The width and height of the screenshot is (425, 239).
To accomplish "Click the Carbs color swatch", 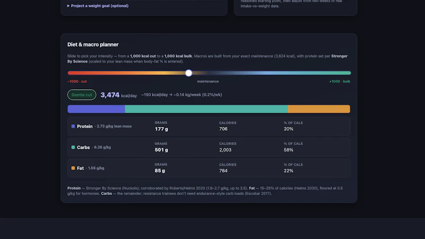I will click(x=73, y=148).
